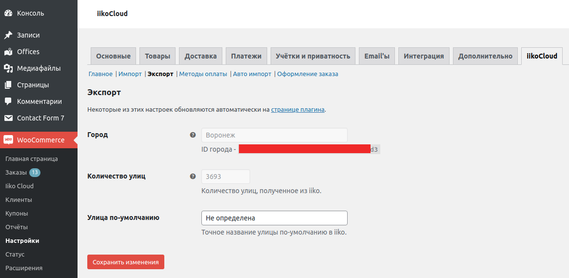Open Отчёты submenu item

pyautogui.click(x=17, y=227)
